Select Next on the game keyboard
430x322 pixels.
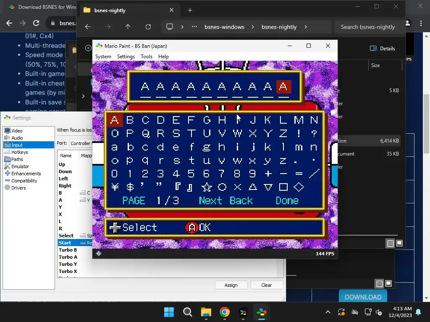[210, 201]
